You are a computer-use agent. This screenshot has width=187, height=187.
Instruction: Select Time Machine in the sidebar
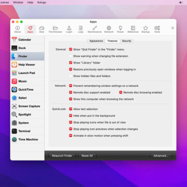tap(28, 139)
